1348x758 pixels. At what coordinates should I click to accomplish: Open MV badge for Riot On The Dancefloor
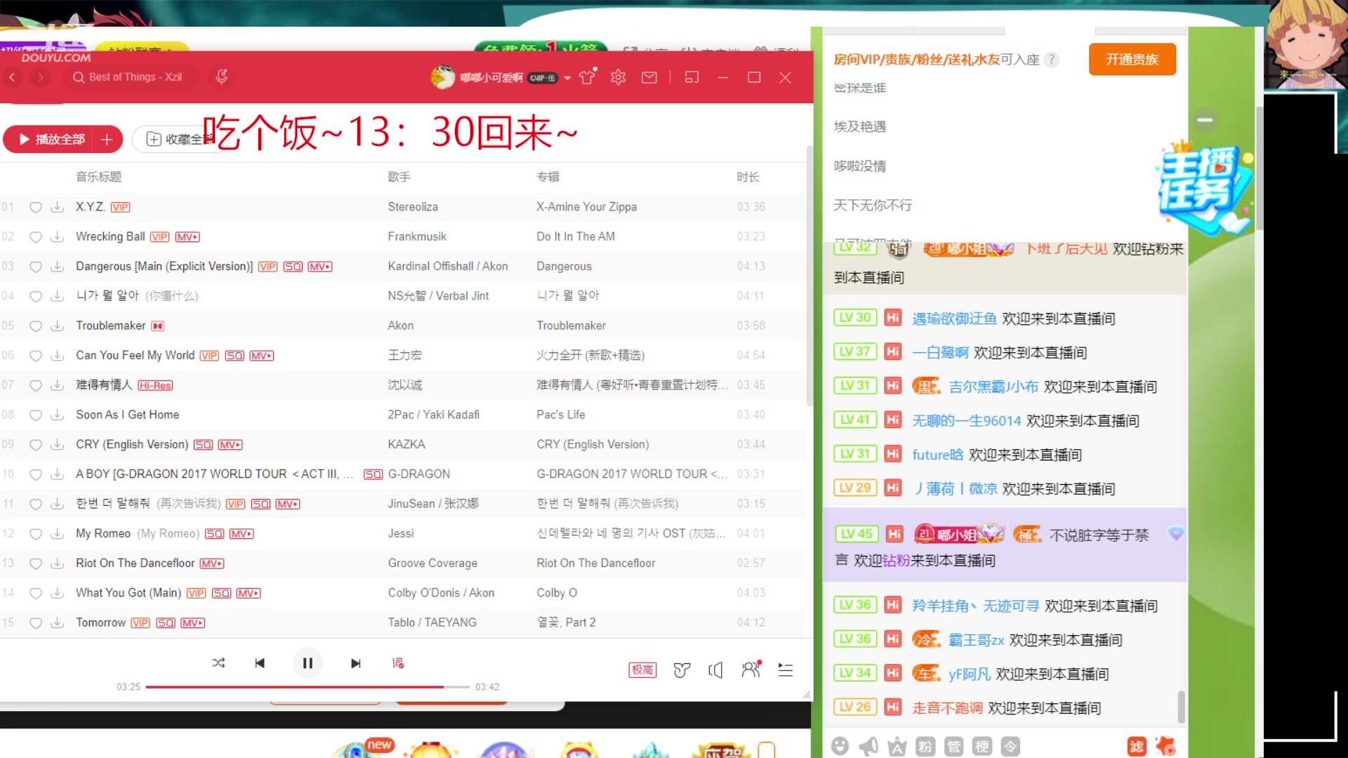212,564
